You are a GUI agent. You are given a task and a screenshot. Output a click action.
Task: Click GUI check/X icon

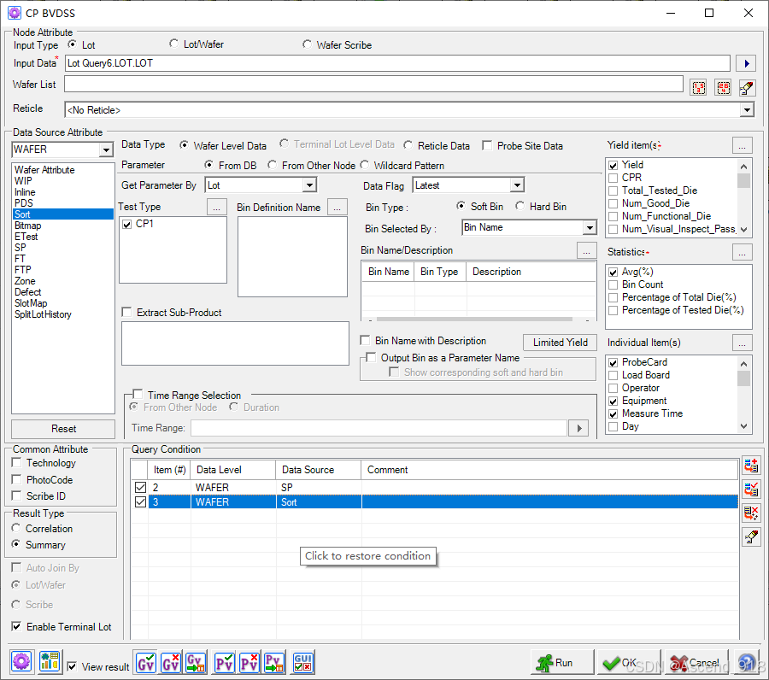(x=303, y=663)
